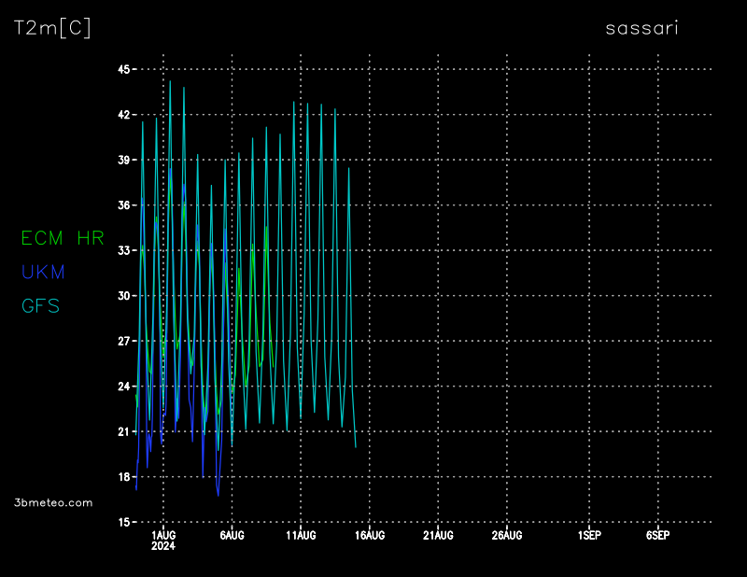Select the 26AUG date tick
747x577 pixels.
(507, 535)
